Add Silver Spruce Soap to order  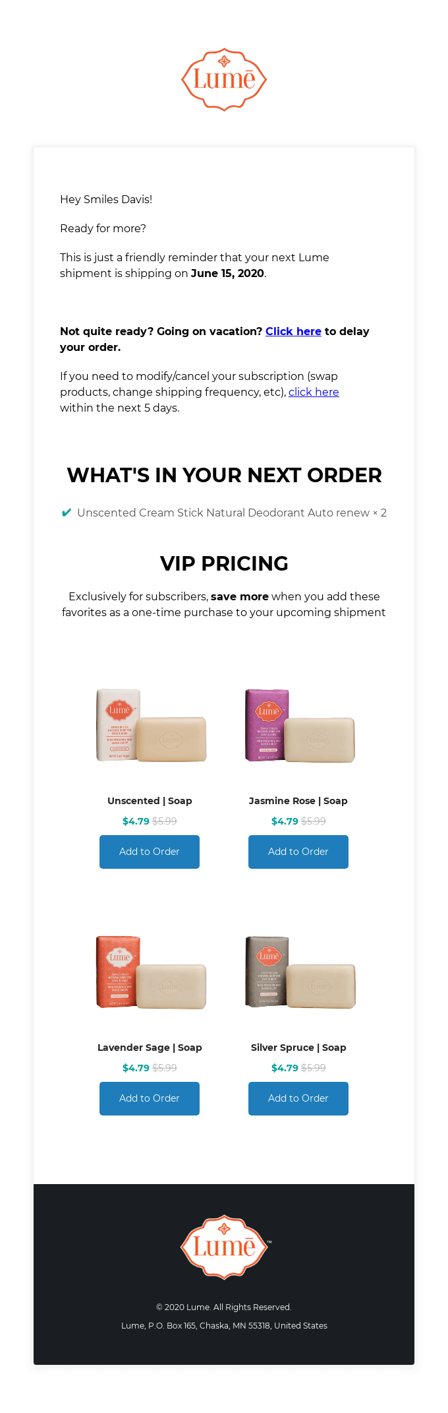[x=298, y=1098]
